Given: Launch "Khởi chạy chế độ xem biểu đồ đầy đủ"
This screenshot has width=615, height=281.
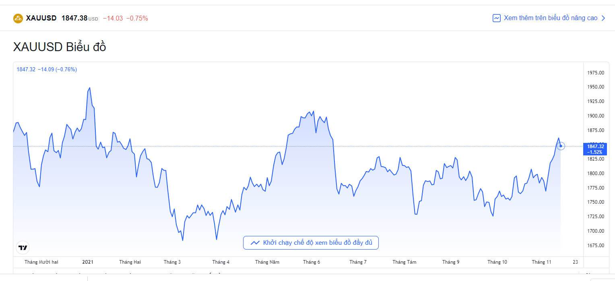Looking at the screenshot, I should (x=311, y=243).
